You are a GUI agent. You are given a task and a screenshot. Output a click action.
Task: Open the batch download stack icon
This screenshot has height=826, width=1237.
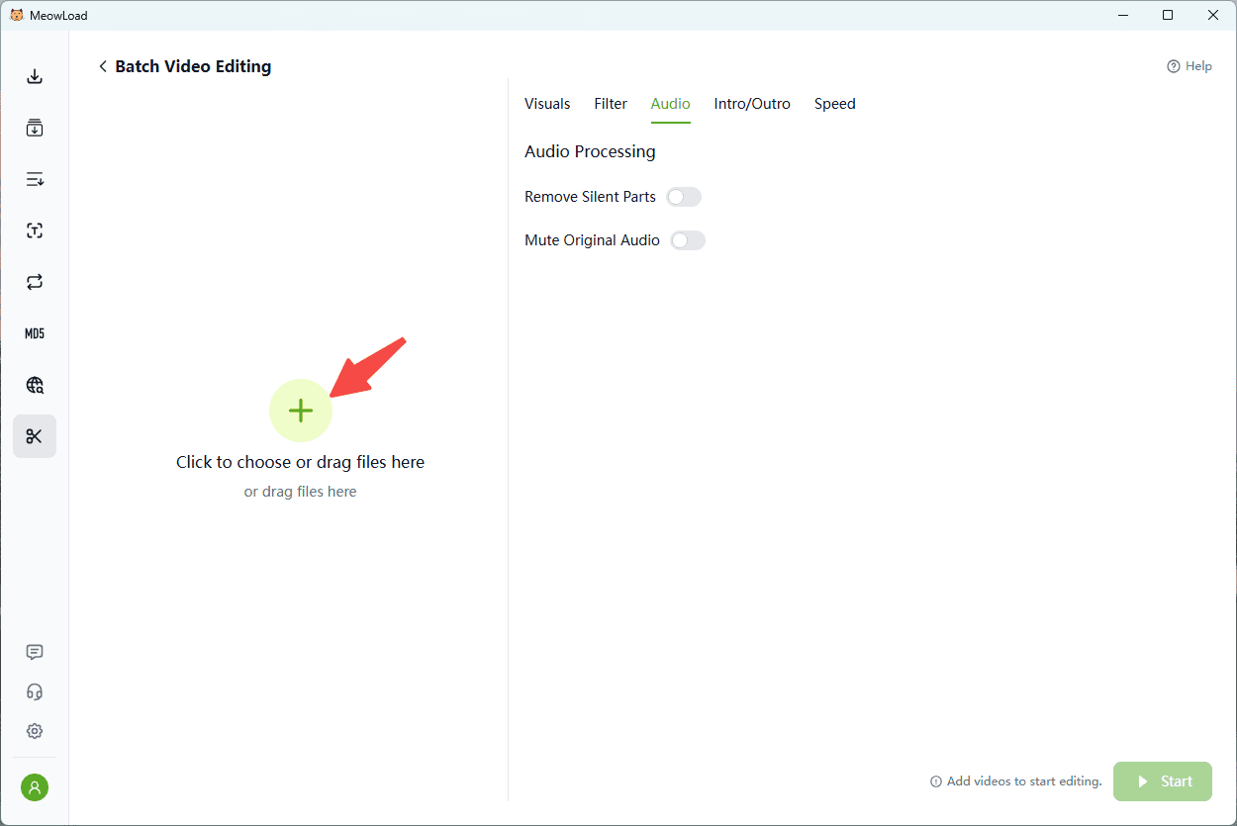35,129
